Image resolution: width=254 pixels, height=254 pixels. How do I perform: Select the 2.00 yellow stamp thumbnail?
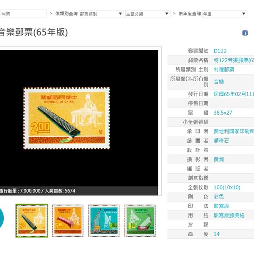pyautogui.click(x=32, y=221)
